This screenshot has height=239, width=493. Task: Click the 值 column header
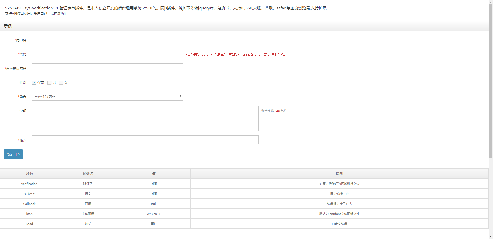click(154, 174)
